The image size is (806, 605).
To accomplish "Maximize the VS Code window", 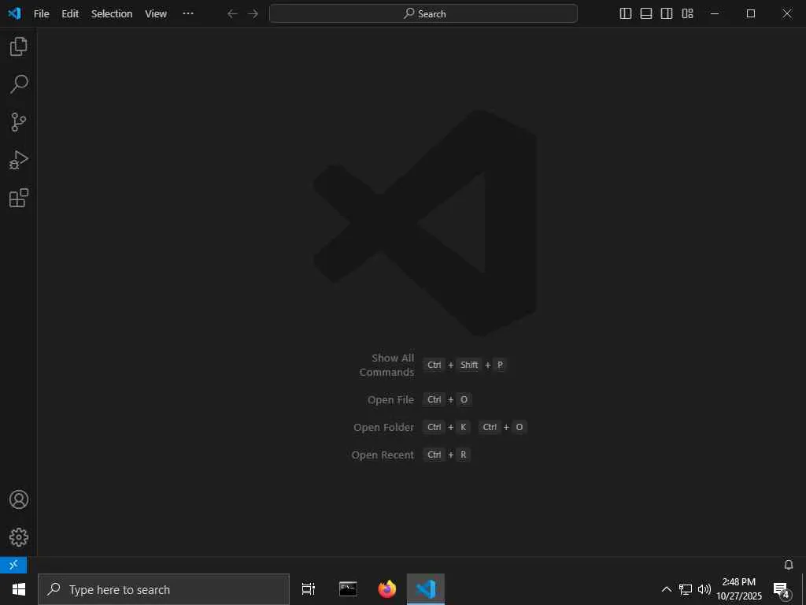I will [x=750, y=14].
